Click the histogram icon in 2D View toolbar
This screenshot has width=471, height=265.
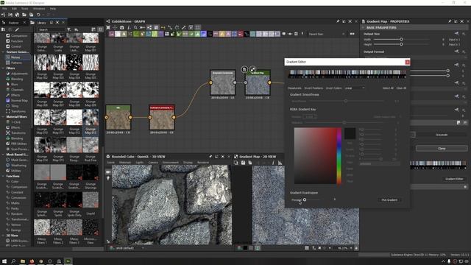[280, 163]
